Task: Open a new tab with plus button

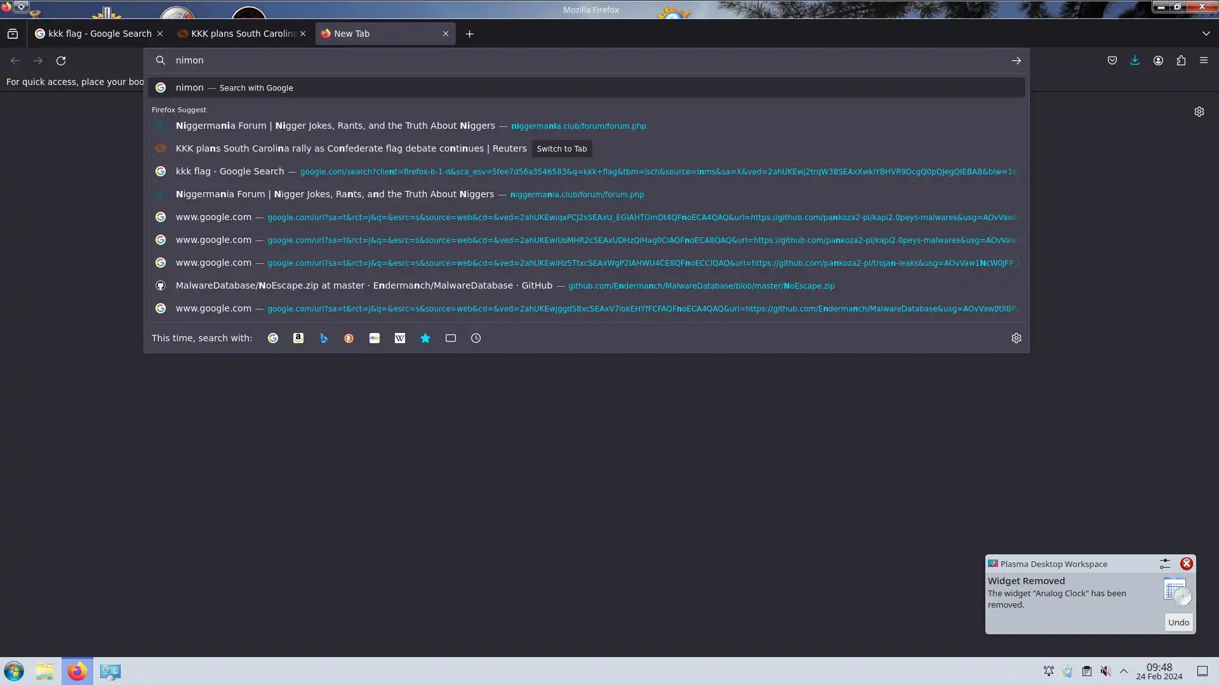Action: 470,34
